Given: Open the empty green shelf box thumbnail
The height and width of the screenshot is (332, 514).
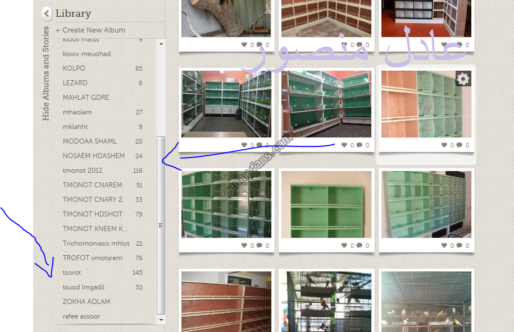Looking at the screenshot, I should pyautogui.click(x=326, y=204).
